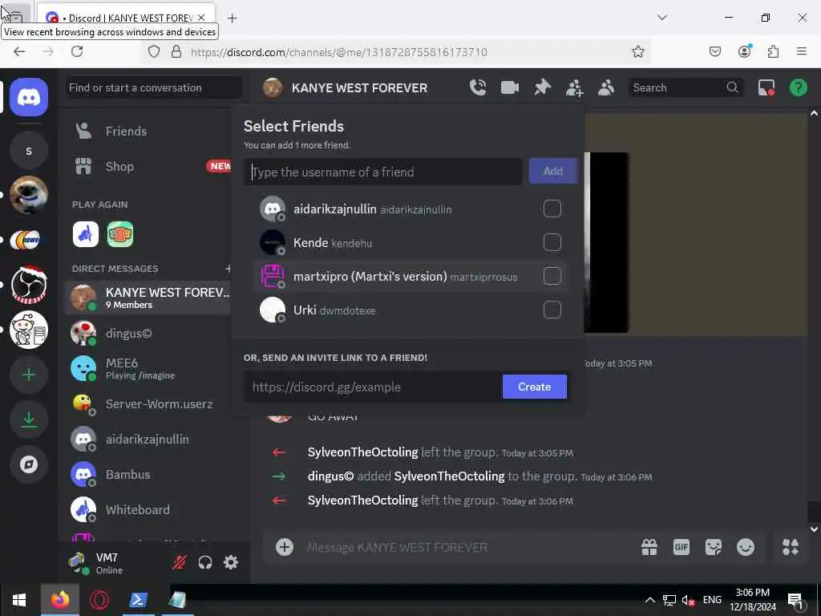
Task: Click the chat scrollbar down arrow
Action: pyautogui.click(x=814, y=529)
